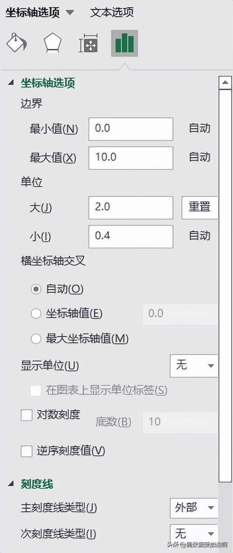Open the 次刻度线类型 dropdown

pos(194,533)
